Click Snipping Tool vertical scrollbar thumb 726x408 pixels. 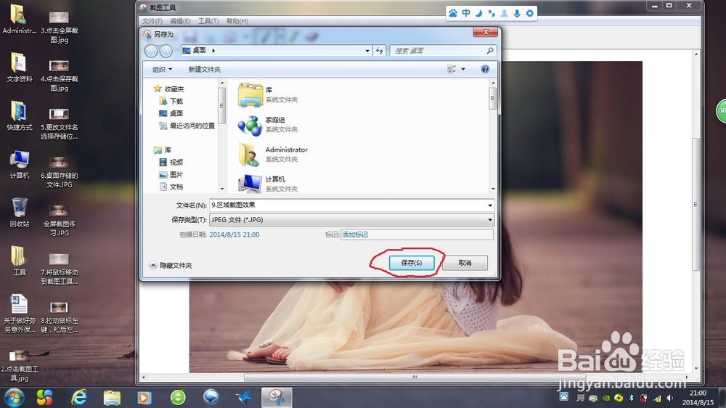click(696, 204)
